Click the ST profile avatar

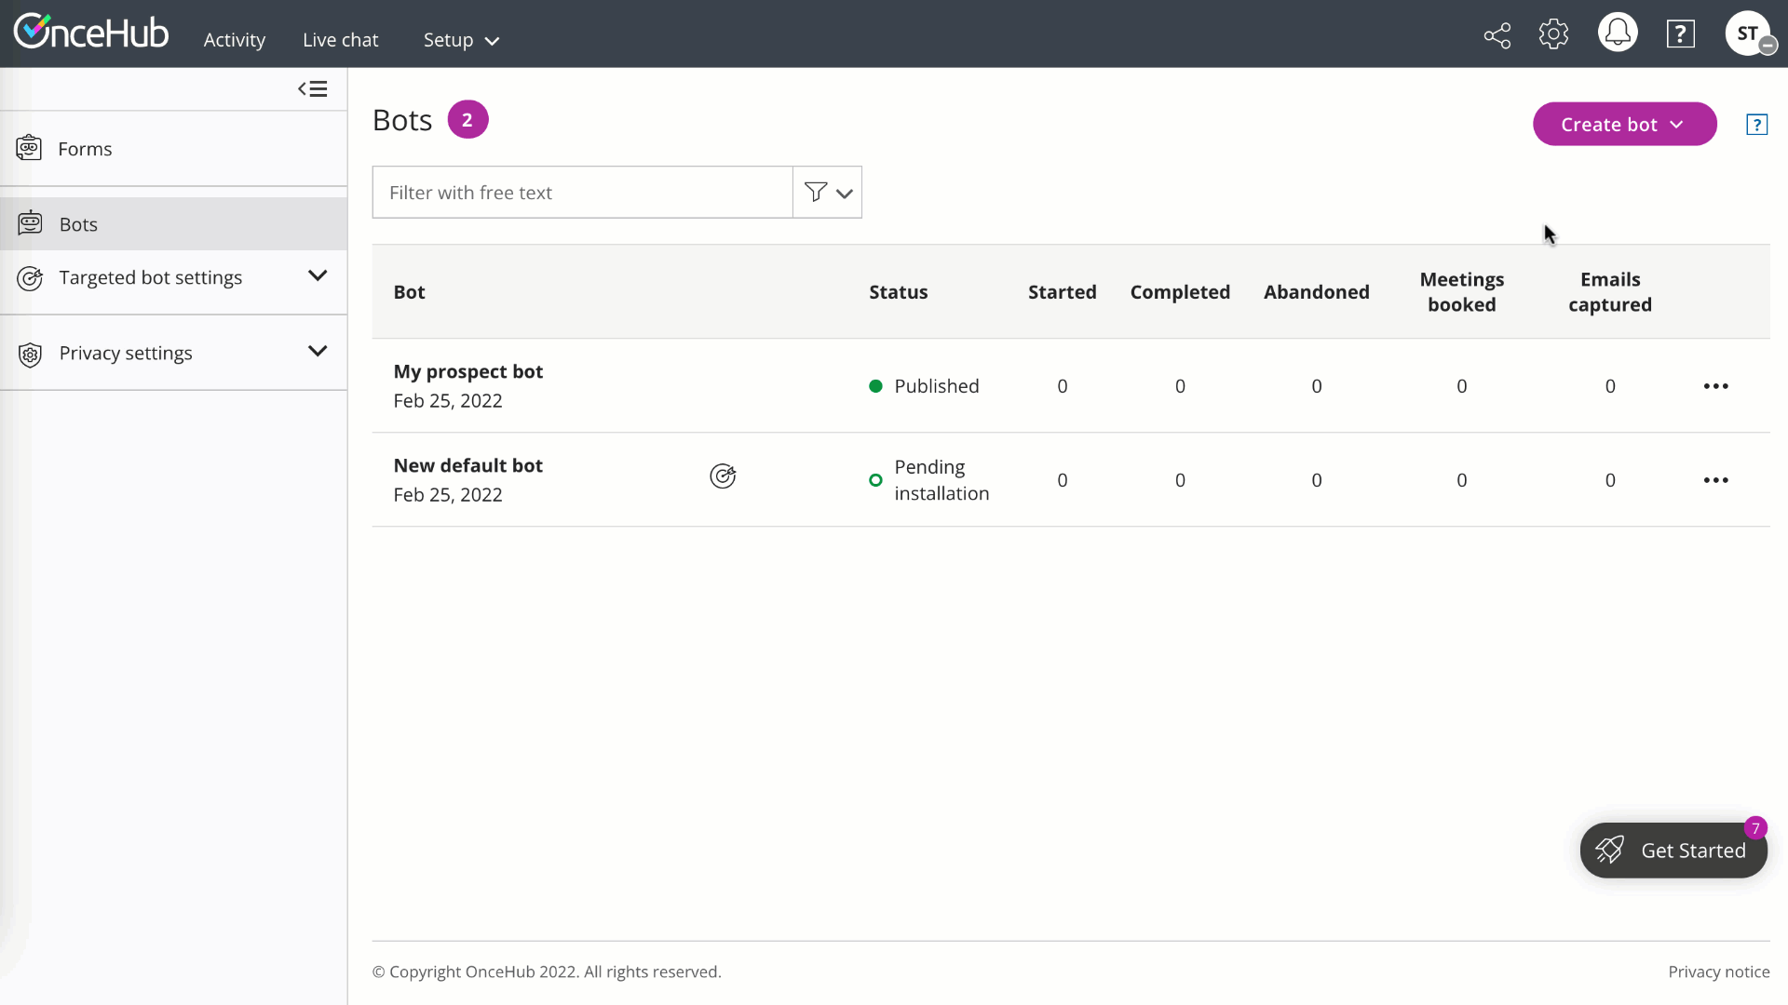tap(1747, 33)
